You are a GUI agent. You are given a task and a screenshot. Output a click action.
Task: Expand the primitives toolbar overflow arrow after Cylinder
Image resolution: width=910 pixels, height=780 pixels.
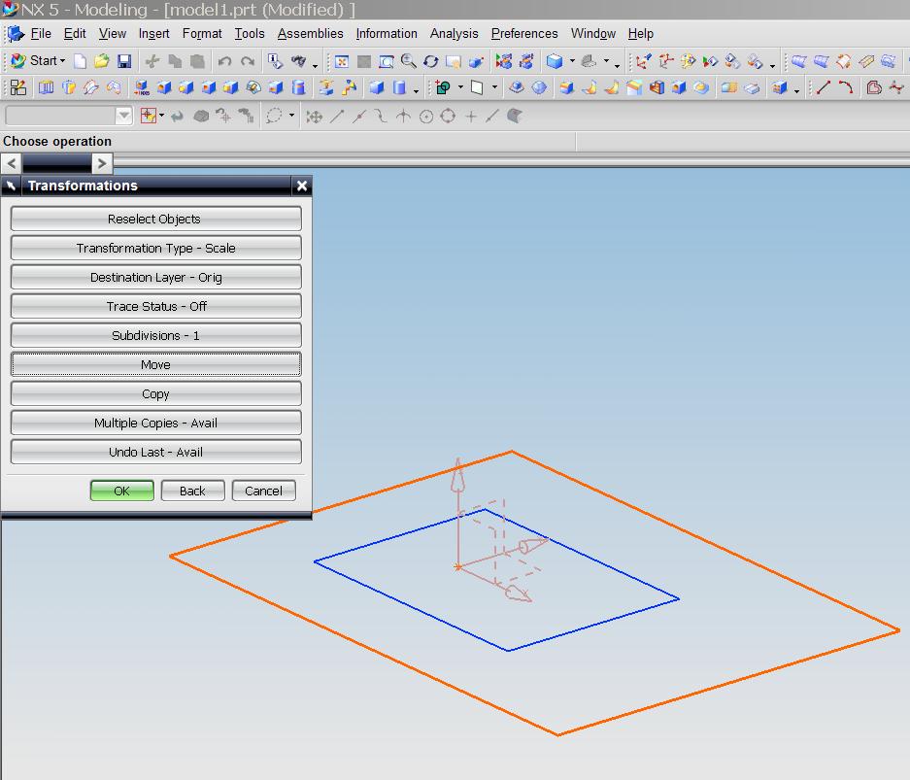pos(416,90)
